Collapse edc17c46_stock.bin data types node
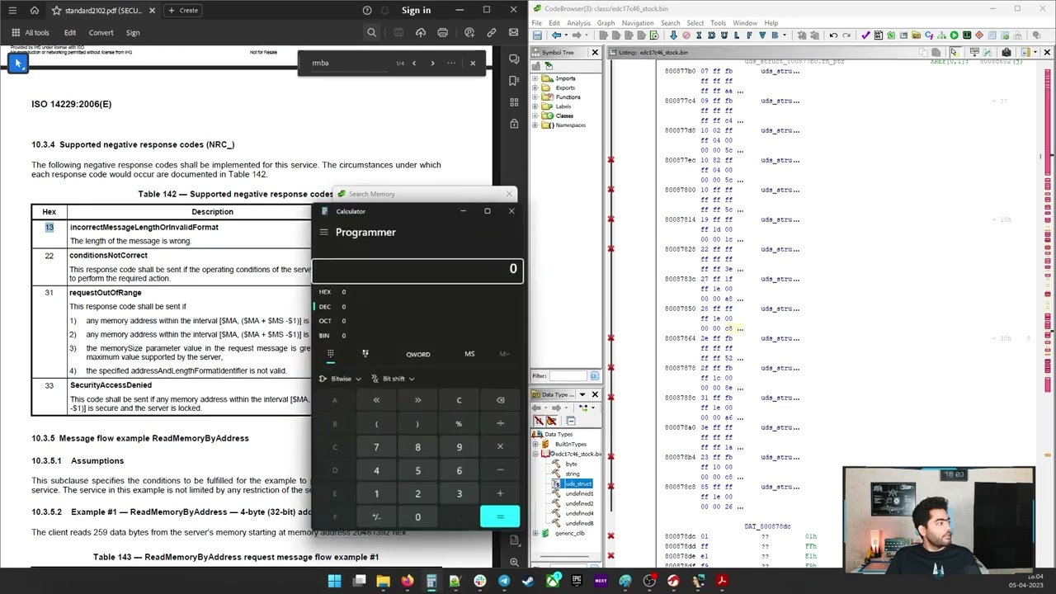 [x=535, y=454]
